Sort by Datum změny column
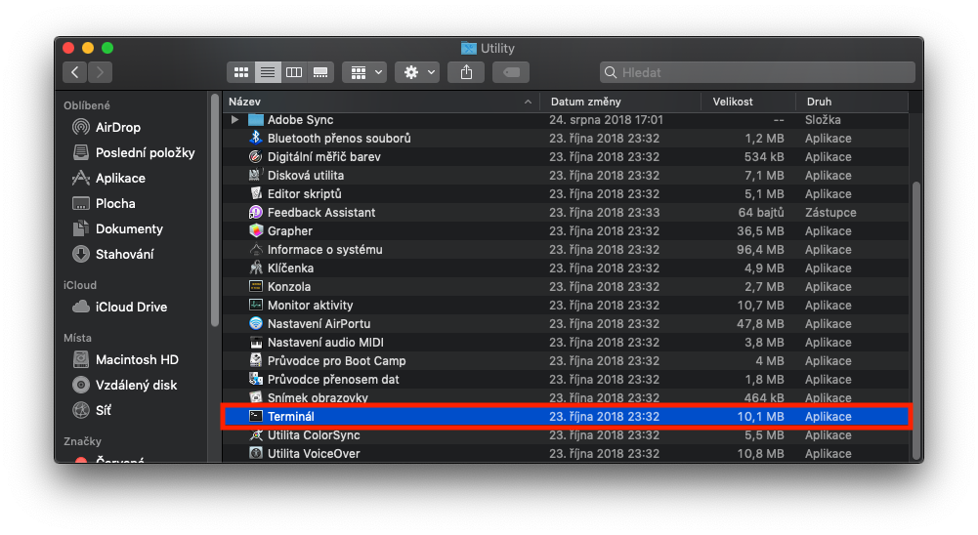 [620, 102]
